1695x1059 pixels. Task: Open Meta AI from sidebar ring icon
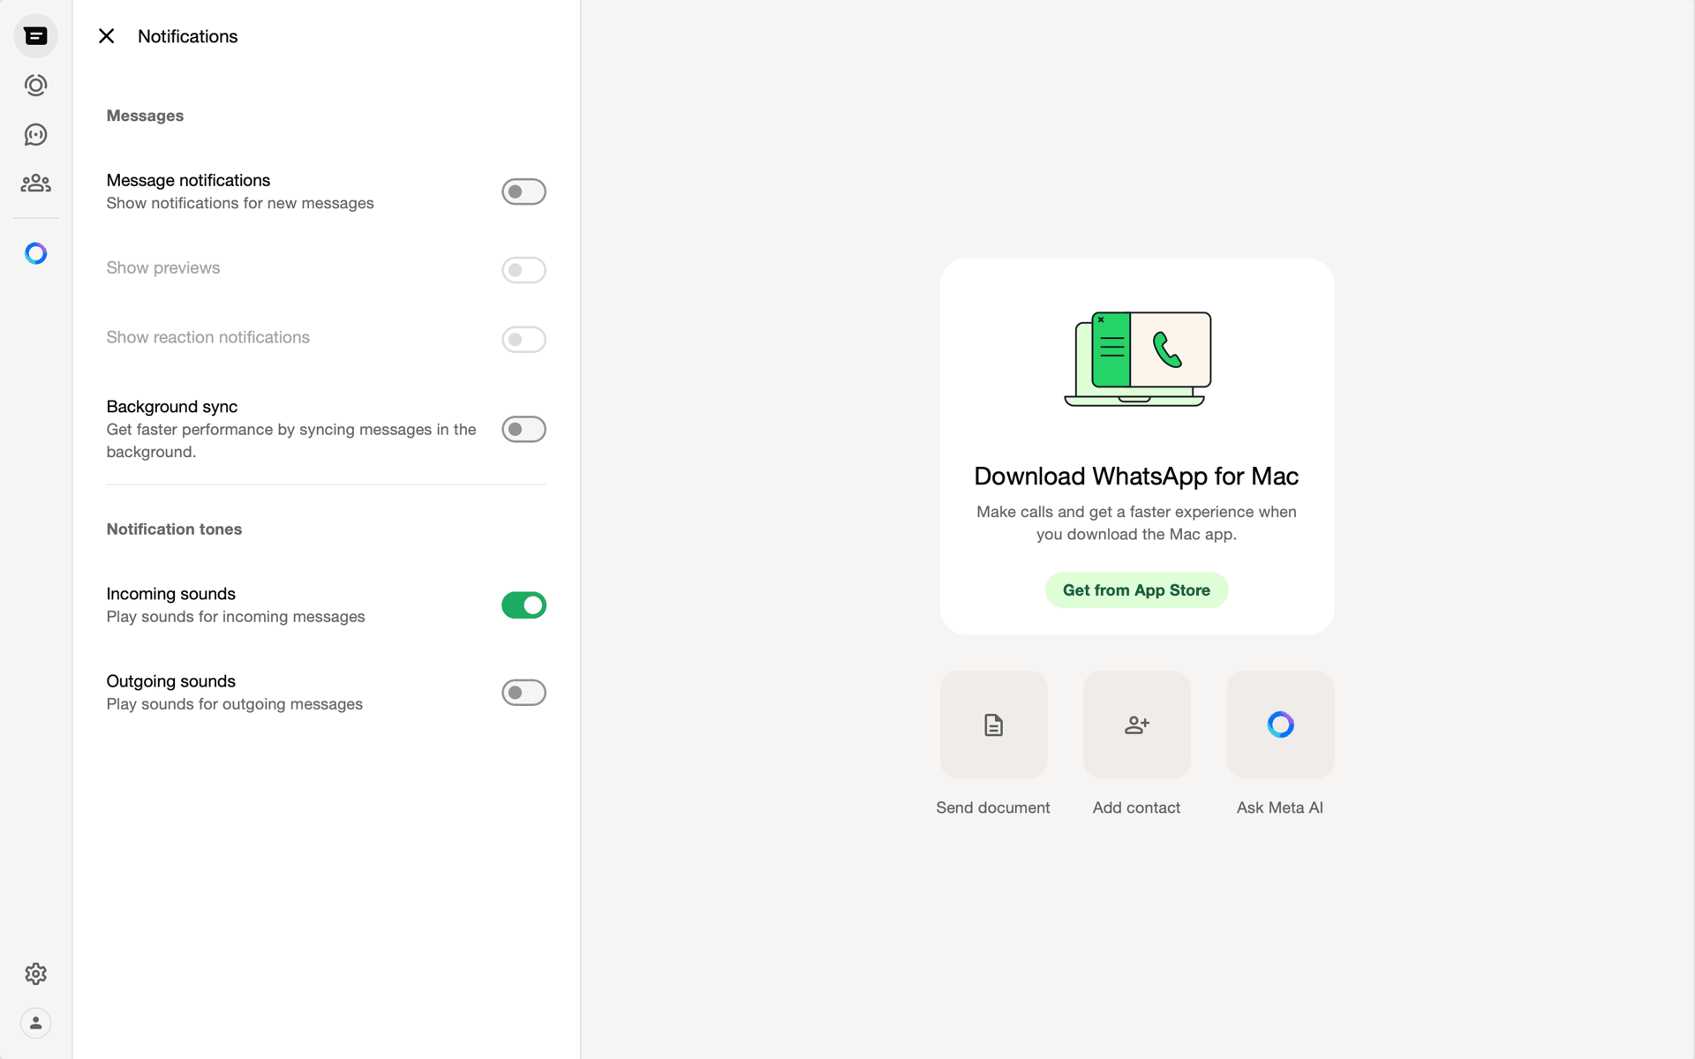35,254
